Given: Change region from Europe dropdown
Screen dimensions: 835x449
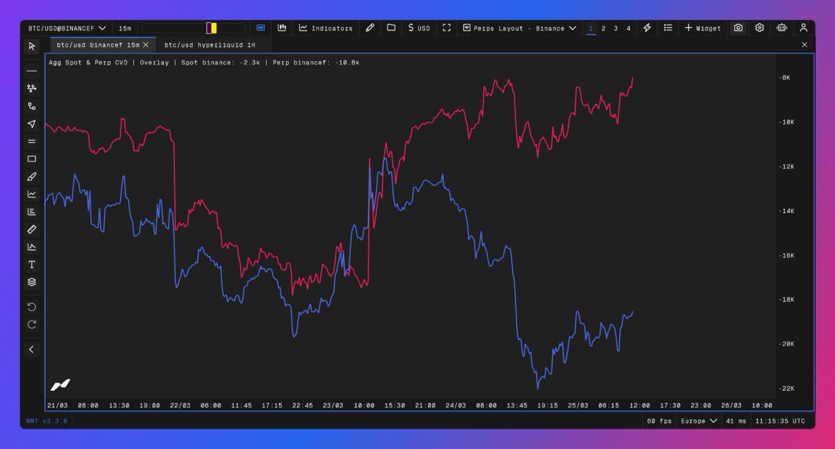Looking at the screenshot, I should pos(698,421).
